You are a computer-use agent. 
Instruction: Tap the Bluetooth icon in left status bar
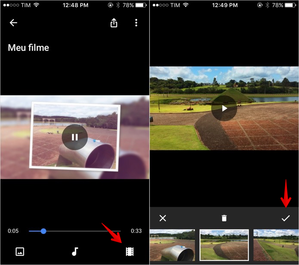118,5
